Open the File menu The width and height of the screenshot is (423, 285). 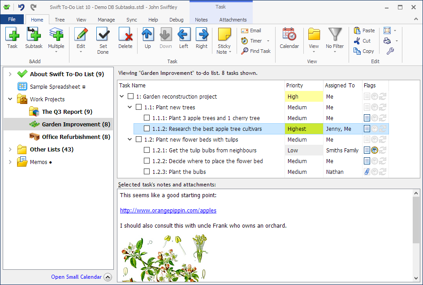tap(12, 19)
